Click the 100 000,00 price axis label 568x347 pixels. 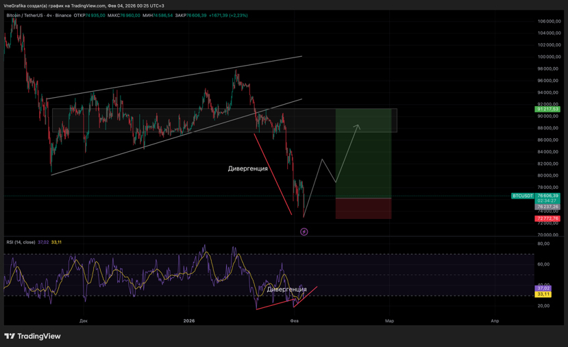tap(550, 57)
